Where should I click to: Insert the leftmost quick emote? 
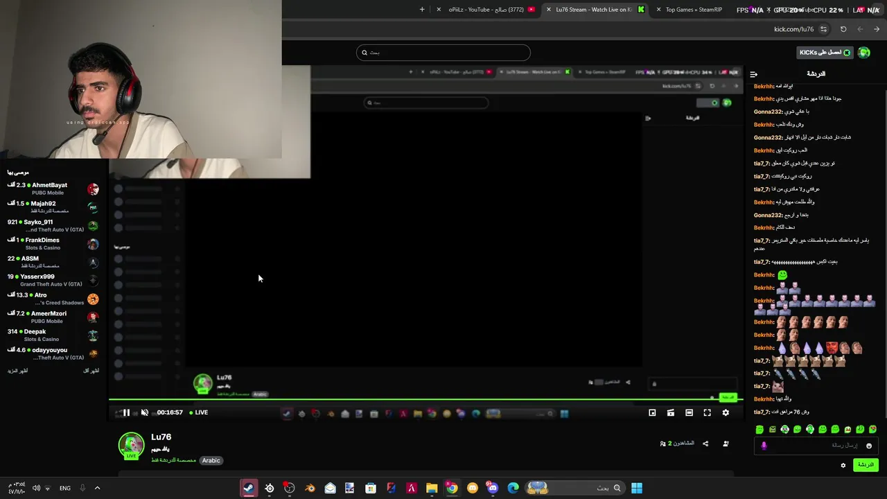click(759, 430)
